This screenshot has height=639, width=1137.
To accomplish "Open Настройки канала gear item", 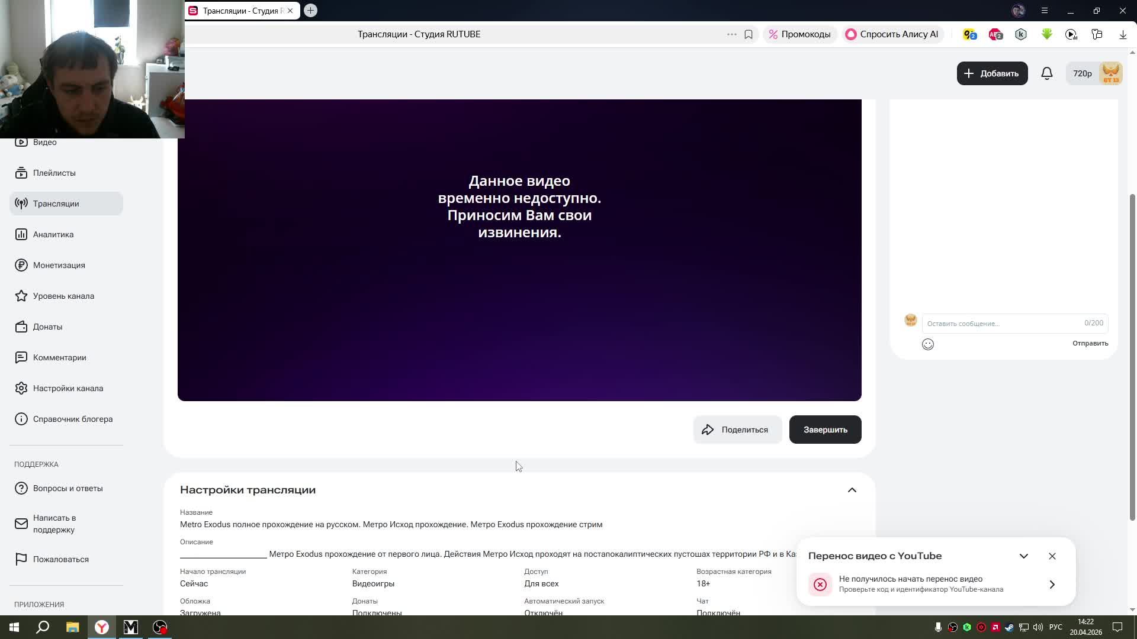I will 68,388.
